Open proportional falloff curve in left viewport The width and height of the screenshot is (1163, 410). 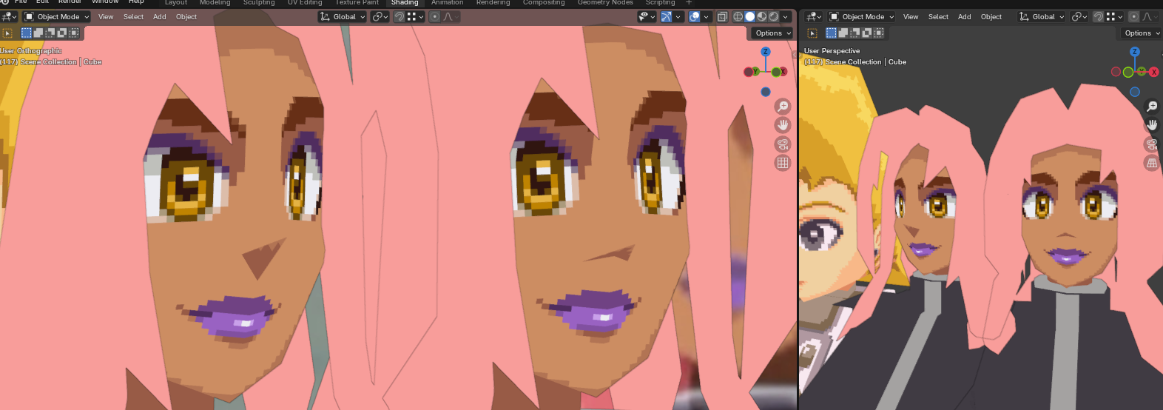pyautogui.click(x=451, y=16)
